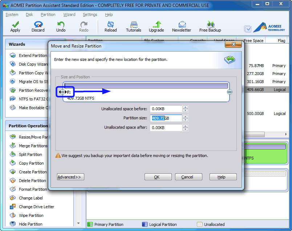Click the Discard toolbar icon

(x=38, y=24)
